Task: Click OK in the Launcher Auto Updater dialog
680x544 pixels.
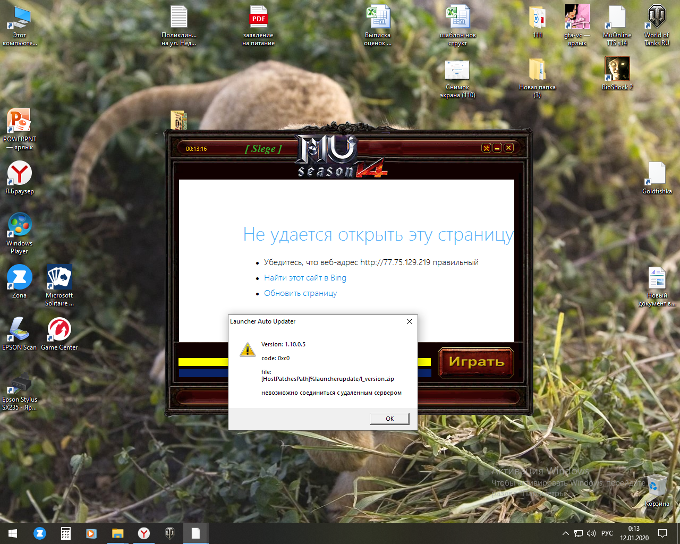Action: (389, 419)
